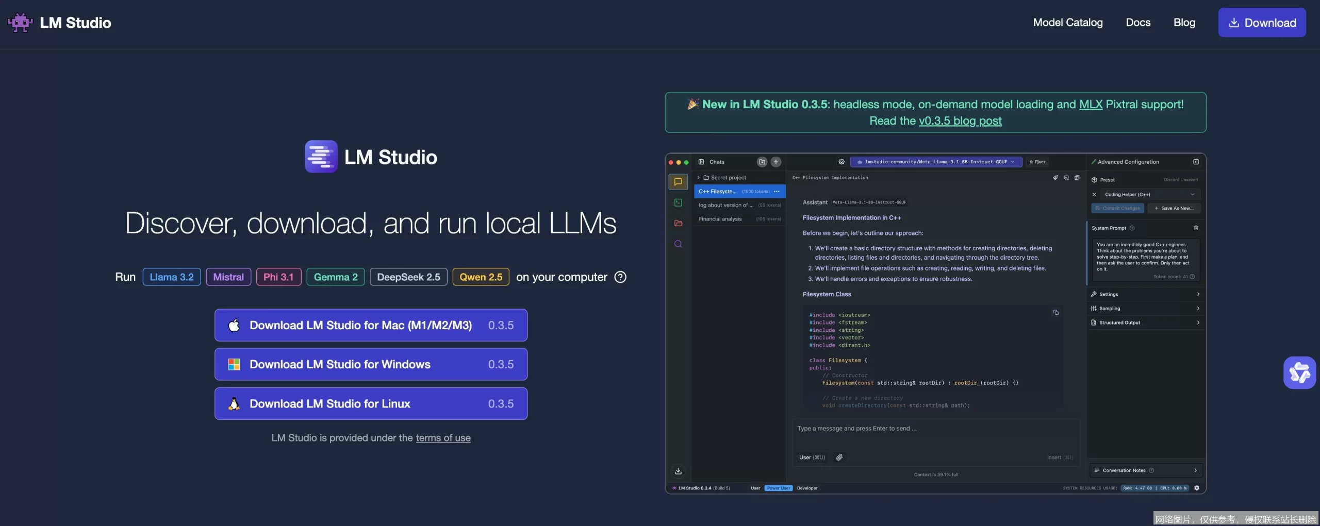The image size is (1320, 526).
Task: Copy the code block contents
Action: click(x=1055, y=312)
